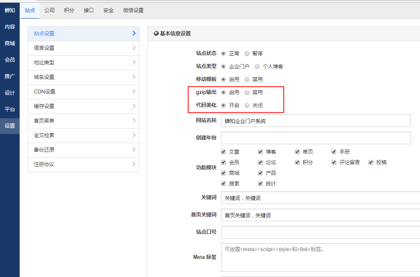Disable 移动模板 with 禁用 radio

(x=247, y=79)
